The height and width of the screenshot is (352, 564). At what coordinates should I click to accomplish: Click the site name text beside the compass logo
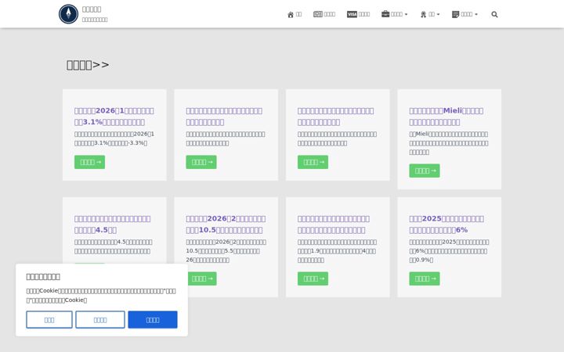[92, 9]
